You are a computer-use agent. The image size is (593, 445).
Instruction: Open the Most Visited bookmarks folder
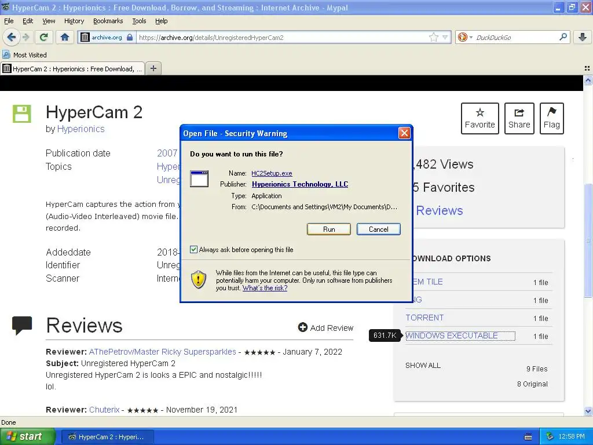(x=25, y=55)
